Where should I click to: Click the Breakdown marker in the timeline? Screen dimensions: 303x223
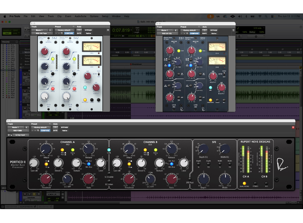point(137,64)
